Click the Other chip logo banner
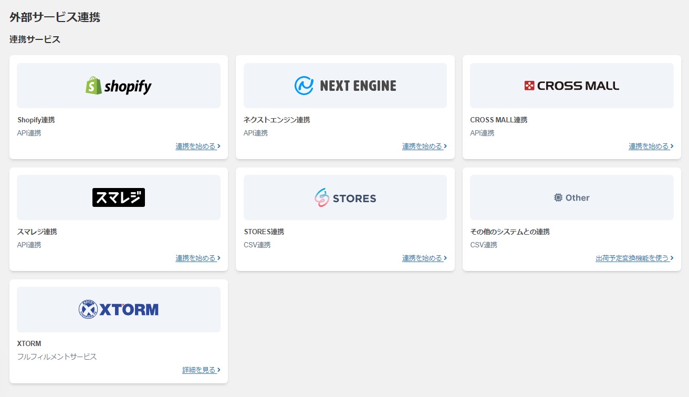 point(571,197)
